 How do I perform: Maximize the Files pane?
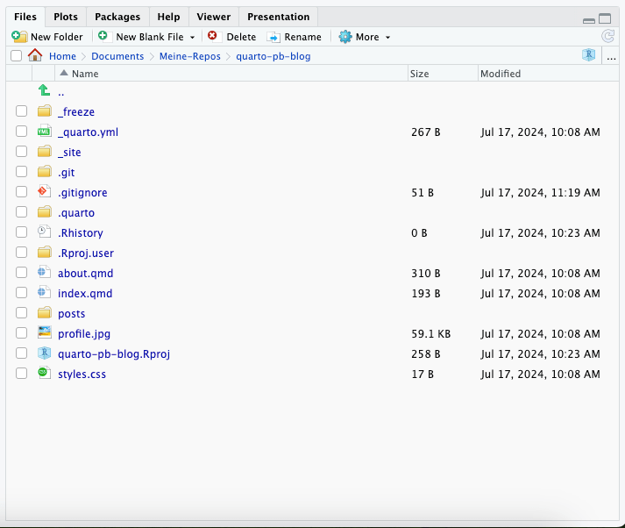pyautogui.click(x=605, y=18)
